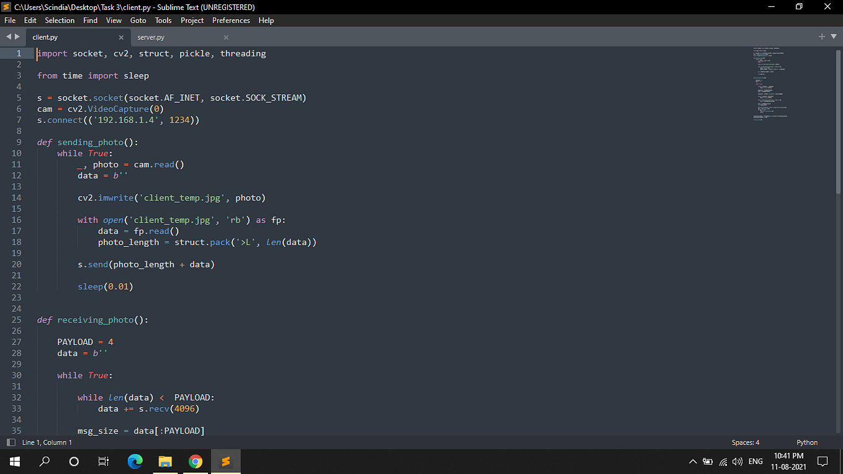Launch Sublime Text from the taskbar
Screen dimensions: 843x474
[225, 462]
